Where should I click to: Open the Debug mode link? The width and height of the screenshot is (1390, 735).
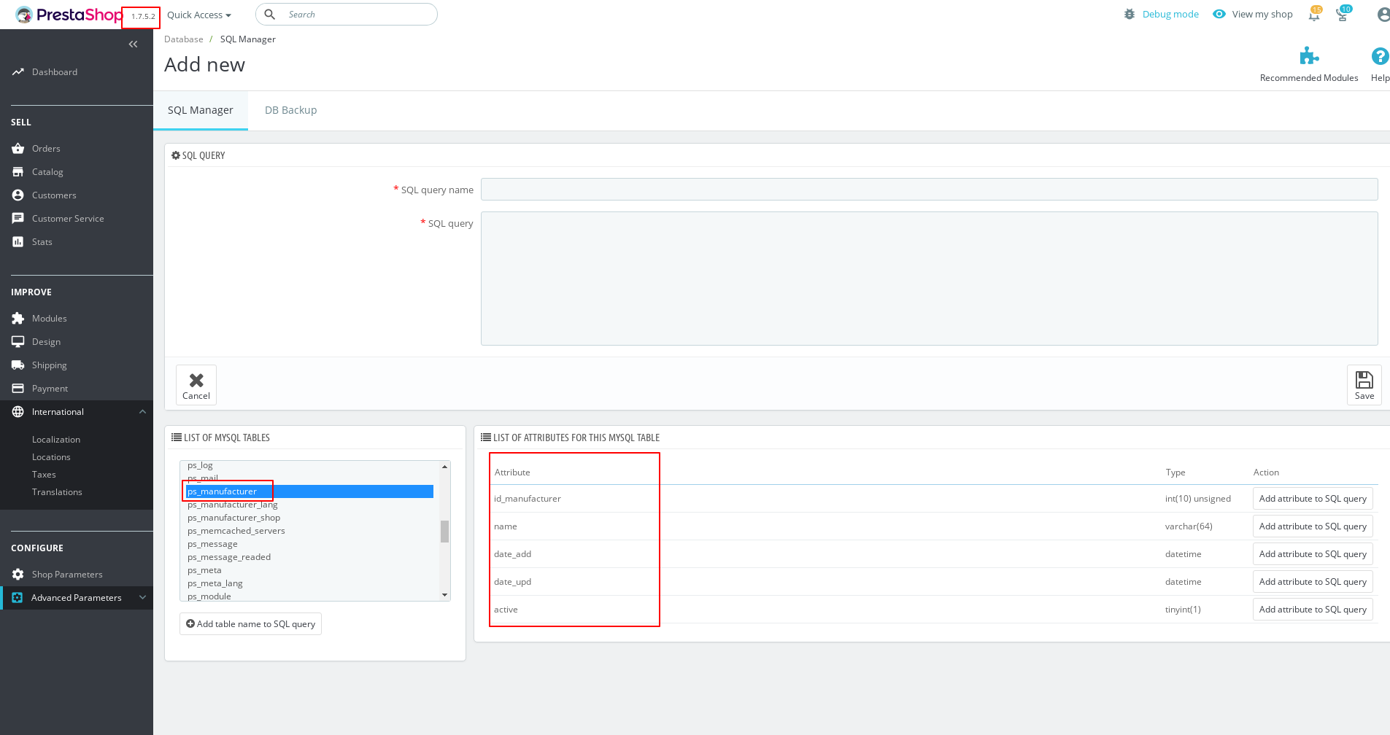(1170, 15)
